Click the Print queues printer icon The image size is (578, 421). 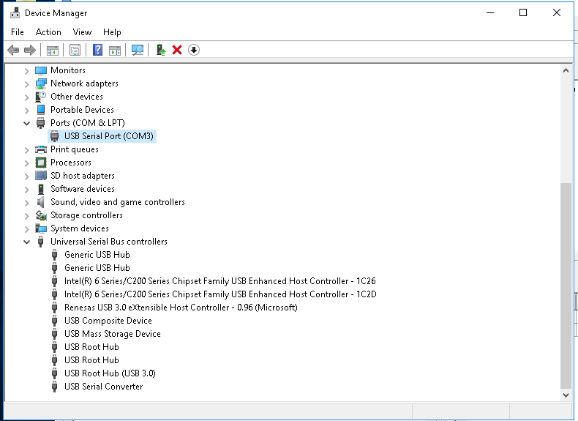point(41,149)
